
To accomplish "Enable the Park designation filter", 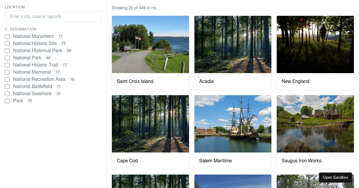I will pyautogui.click(x=7, y=101).
